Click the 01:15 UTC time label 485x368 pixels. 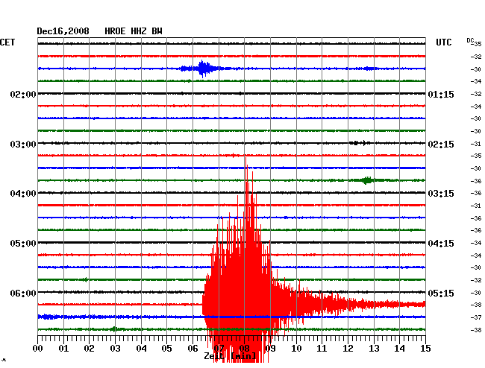tap(441, 94)
